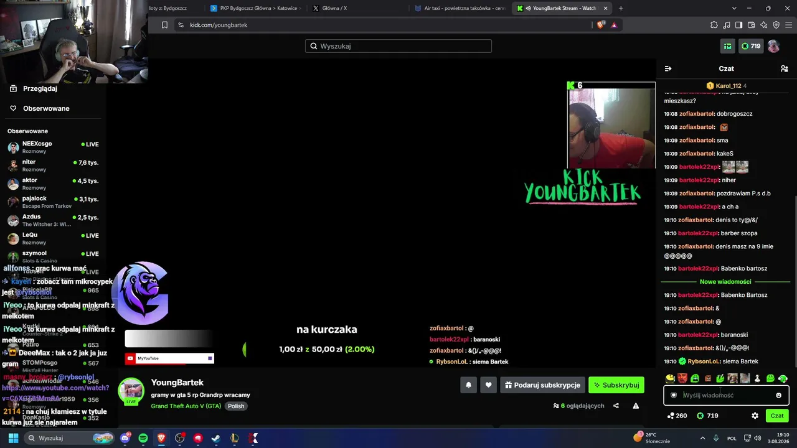Screen dimensions: 797x448
Task: Open the Windows Start menu
Action: click(13, 438)
